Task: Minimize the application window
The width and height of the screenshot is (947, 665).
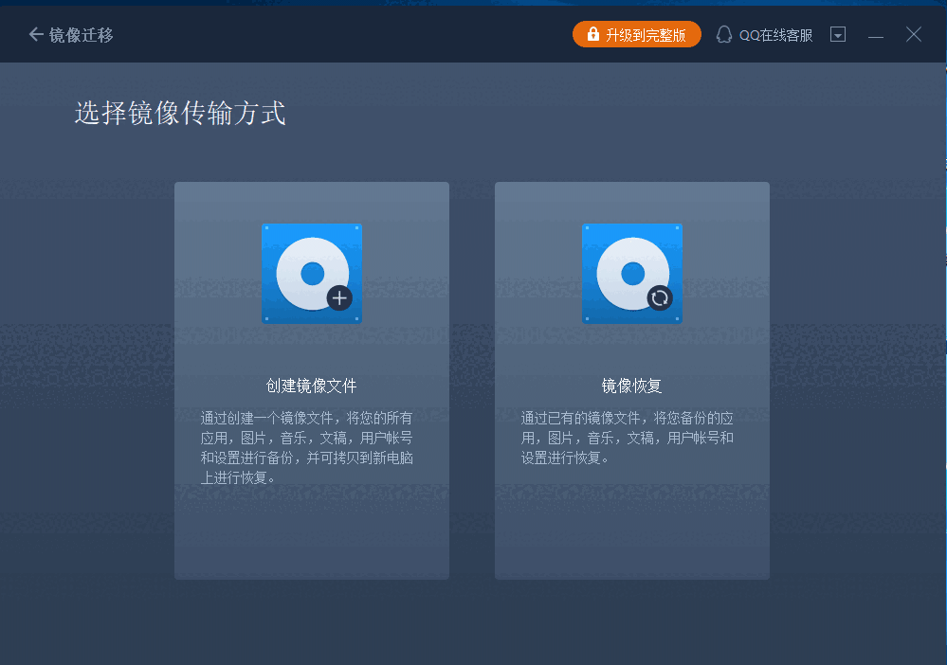Action: pyautogui.click(x=875, y=33)
